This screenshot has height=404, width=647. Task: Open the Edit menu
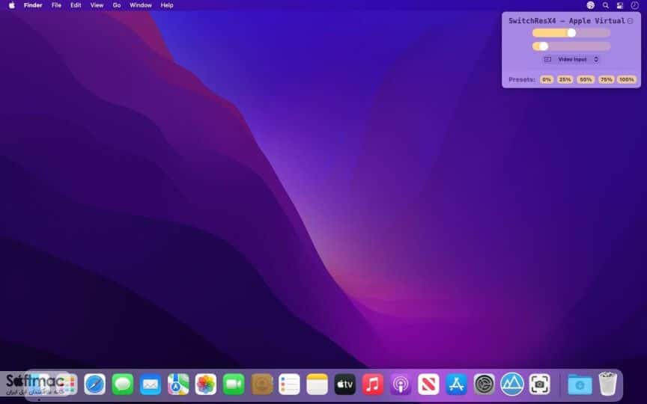[x=76, y=5]
